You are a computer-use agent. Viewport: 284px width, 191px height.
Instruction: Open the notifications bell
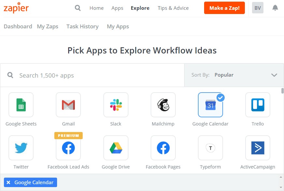[x=275, y=8]
